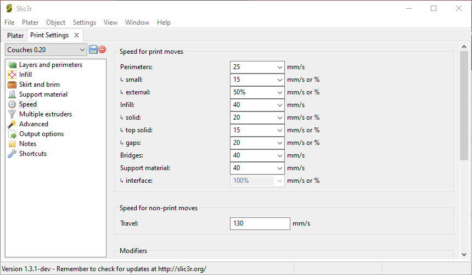Open Skirt and brim settings page
Image resolution: width=472 pixels, height=275 pixels.
point(40,85)
